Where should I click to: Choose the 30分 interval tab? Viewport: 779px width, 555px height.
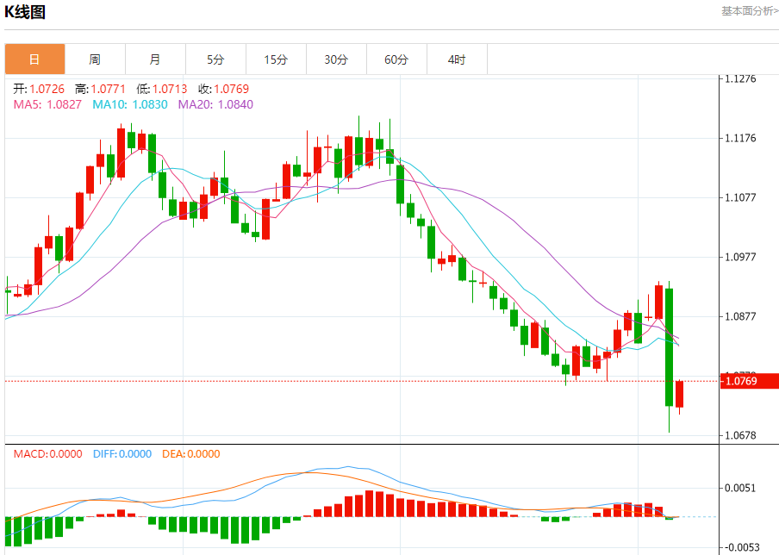[336, 59]
